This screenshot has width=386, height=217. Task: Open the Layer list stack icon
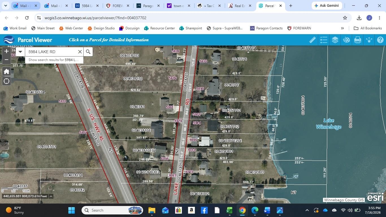click(x=335, y=40)
